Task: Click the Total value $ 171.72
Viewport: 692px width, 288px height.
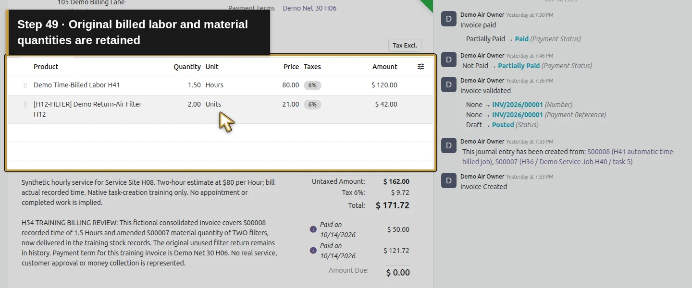Action: click(393, 205)
